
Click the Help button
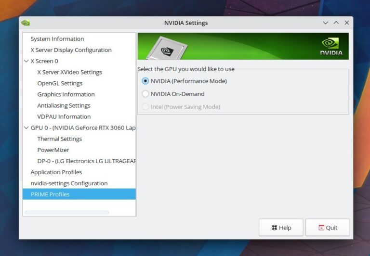click(x=281, y=228)
